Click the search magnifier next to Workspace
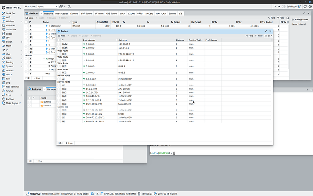Viewport: 313px width, 196px height. pyautogui.click(x=69, y=7)
